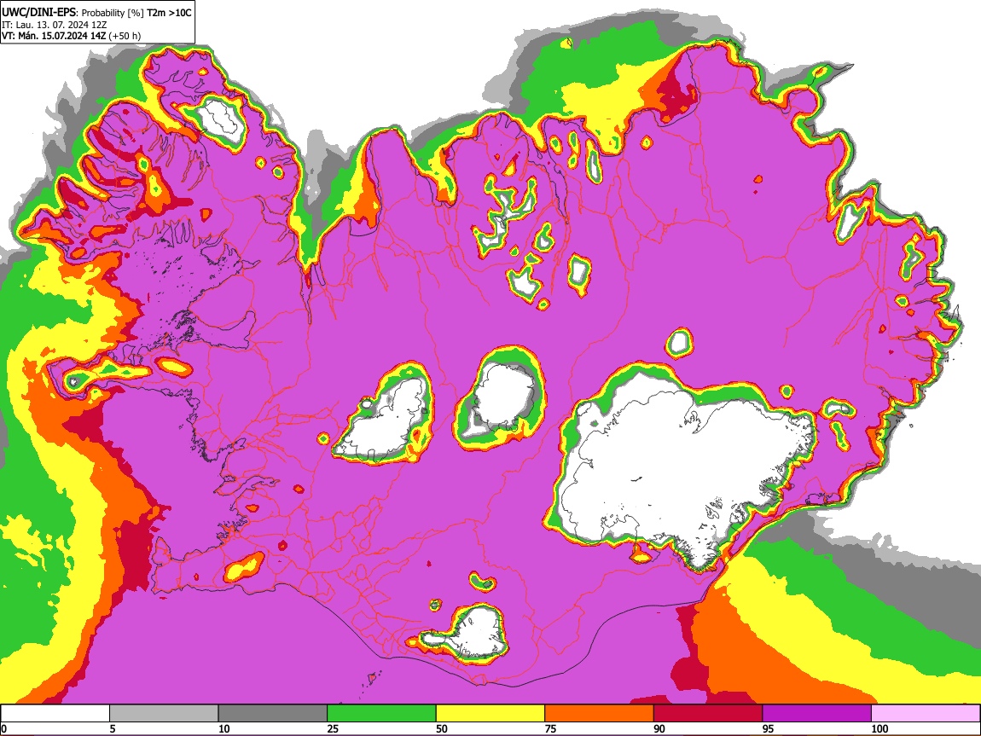Image resolution: width=981 pixels, height=736 pixels.
Task: Click the 'Probability [%] T2m >10C' label
Action: [x=135, y=13]
